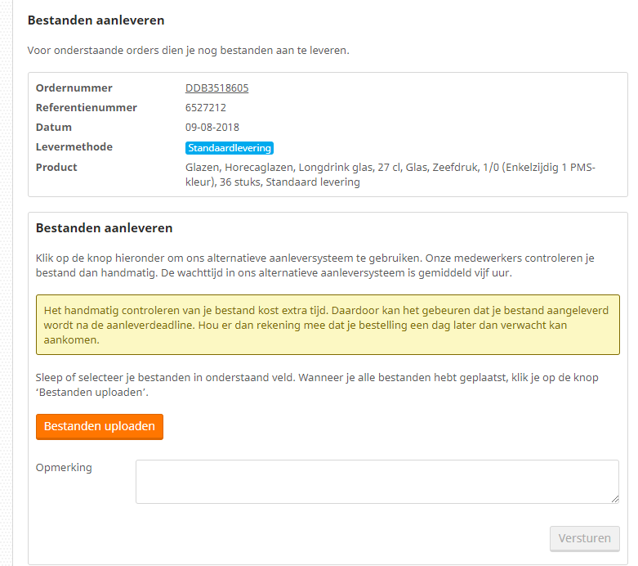
Task: Click the date value 09-08-2018
Action: pyautogui.click(x=212, y=128)
